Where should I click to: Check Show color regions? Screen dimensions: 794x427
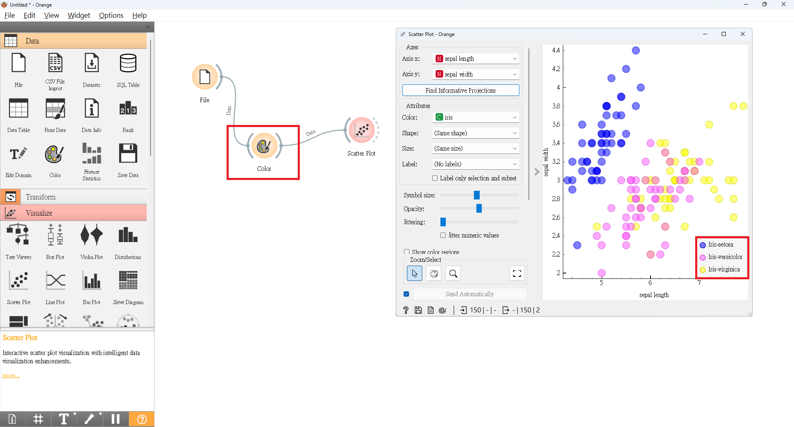click(407, 252)
